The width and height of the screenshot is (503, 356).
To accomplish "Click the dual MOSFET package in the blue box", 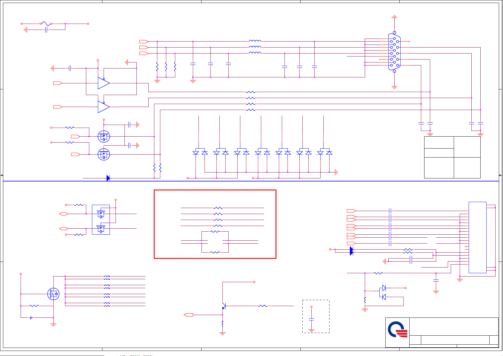I will 101,220.
